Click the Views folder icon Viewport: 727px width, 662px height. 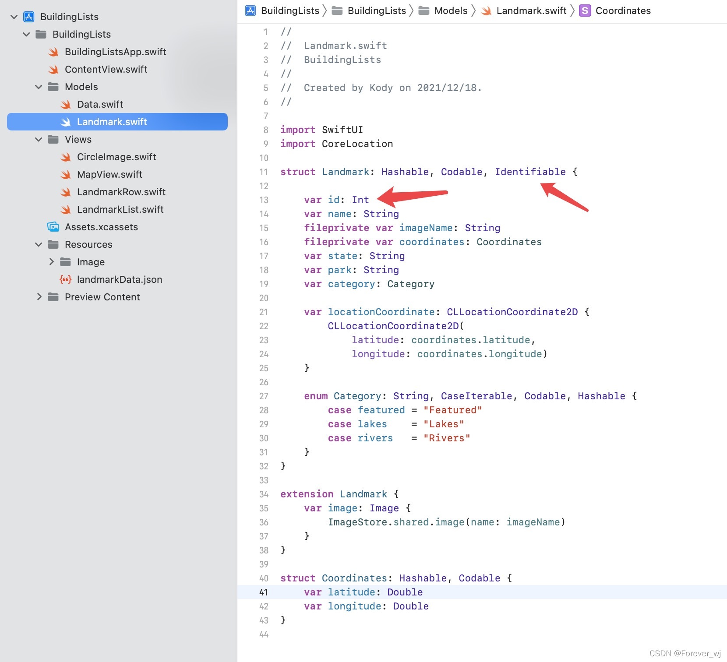[x=53, y=139]
